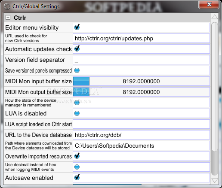Select the Ctrlr section header text
222x188 pixels.
click(20, 18)
